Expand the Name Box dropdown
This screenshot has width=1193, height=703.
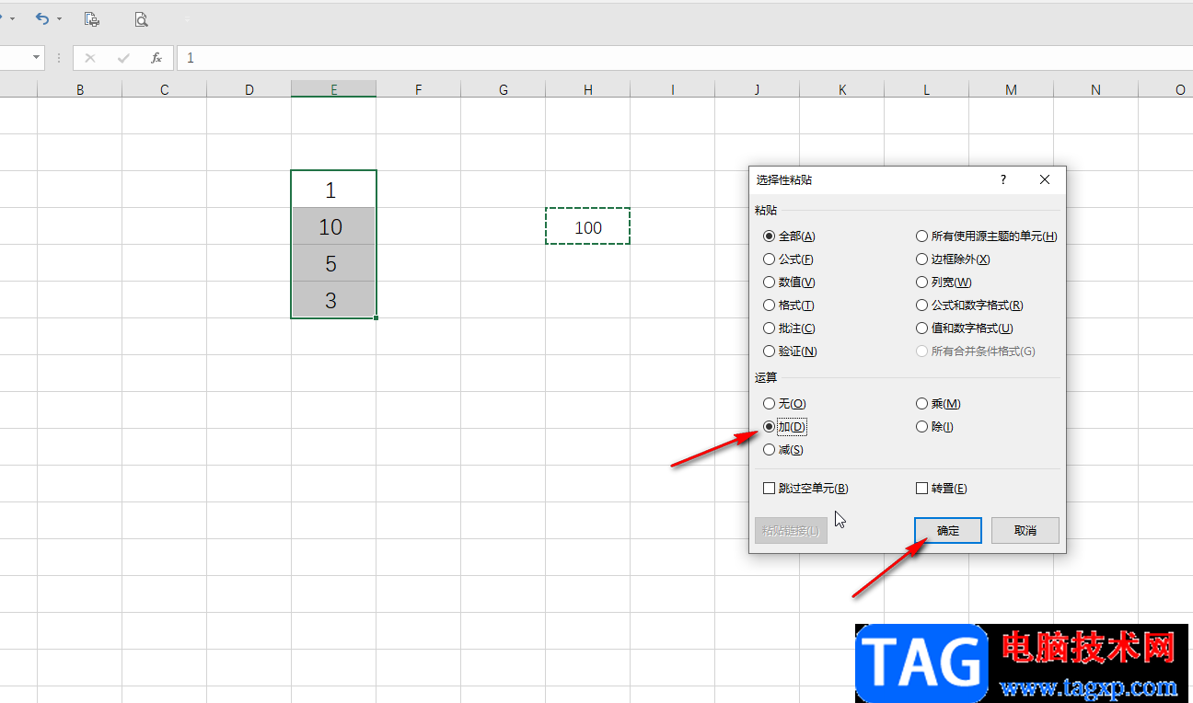point(37,57)
